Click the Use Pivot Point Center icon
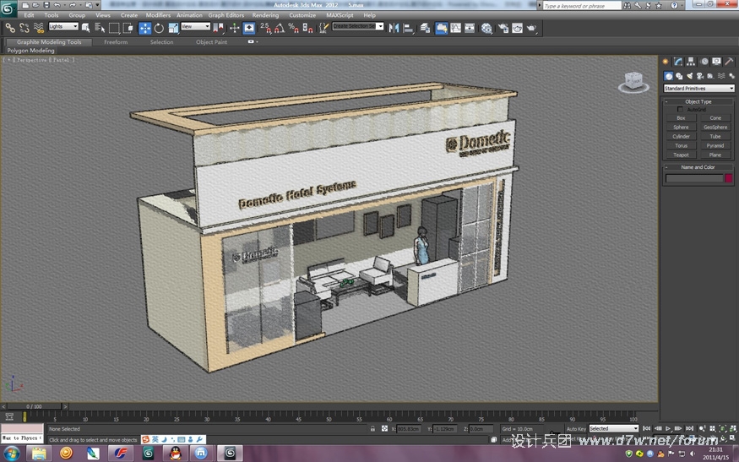 [x=218, y=28]
